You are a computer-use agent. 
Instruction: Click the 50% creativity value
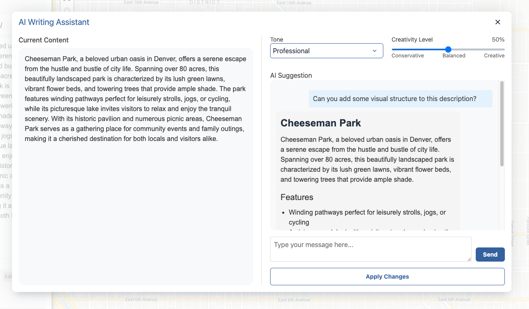click(x=498, y=40)
